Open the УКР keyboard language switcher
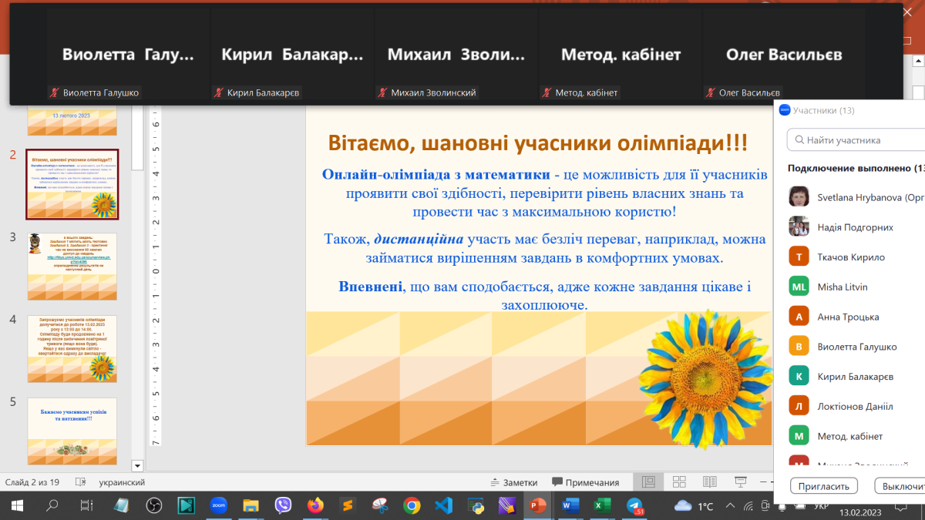Screen dimensions: 925x520 pyautogui.click(x=822, y=506)
